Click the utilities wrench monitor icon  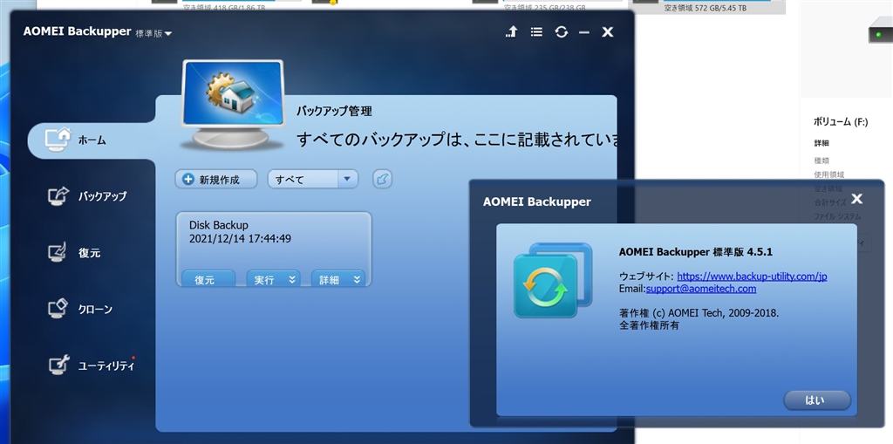click(58, 365)
